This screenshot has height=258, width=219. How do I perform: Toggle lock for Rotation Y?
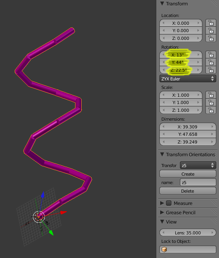tap(211, 62)
